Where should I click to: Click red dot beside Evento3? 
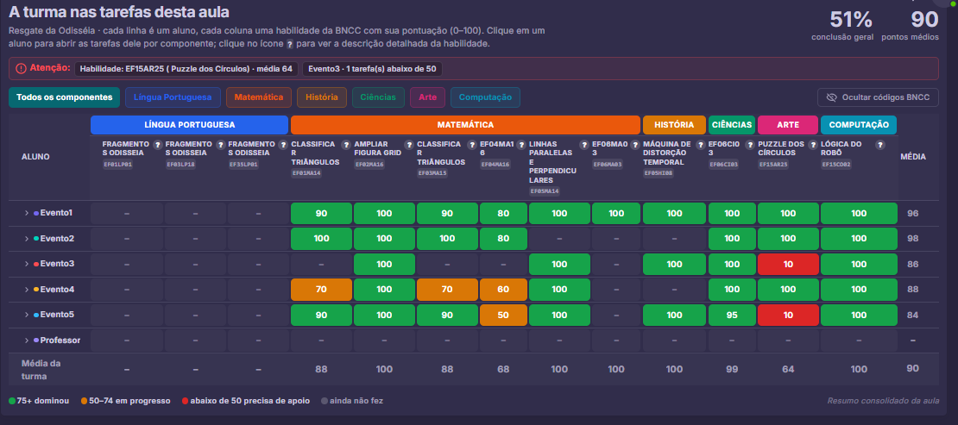point(36,264)
